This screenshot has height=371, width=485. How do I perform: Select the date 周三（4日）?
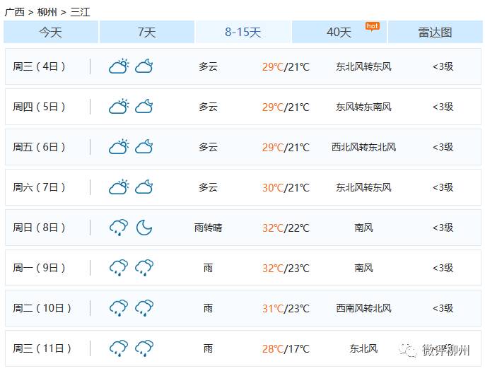40,66
